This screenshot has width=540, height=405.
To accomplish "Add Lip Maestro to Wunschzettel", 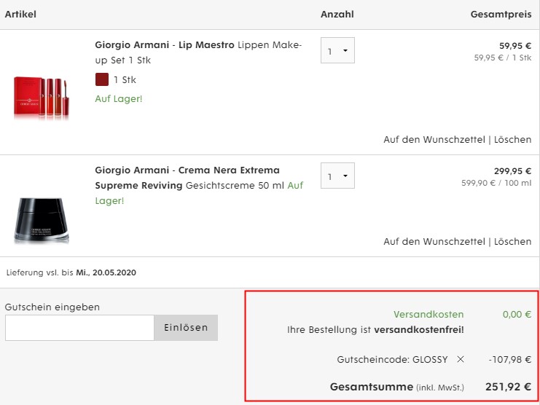I will click(x=434, y=140).
